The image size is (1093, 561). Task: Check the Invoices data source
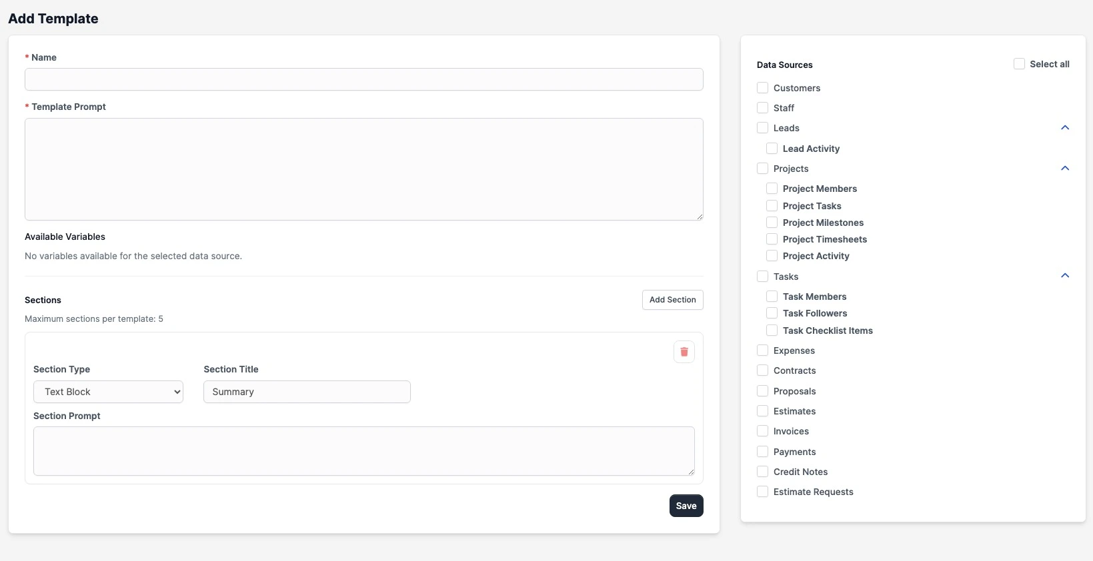click(x=763, y=431)
